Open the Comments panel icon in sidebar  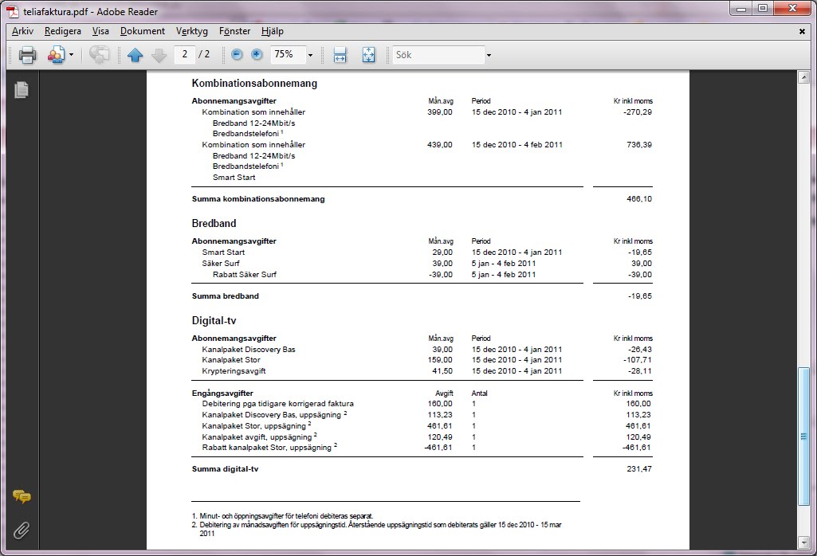click(x=22, y=496)
